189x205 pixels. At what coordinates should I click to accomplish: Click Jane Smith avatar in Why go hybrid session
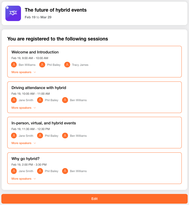(14, 171)
